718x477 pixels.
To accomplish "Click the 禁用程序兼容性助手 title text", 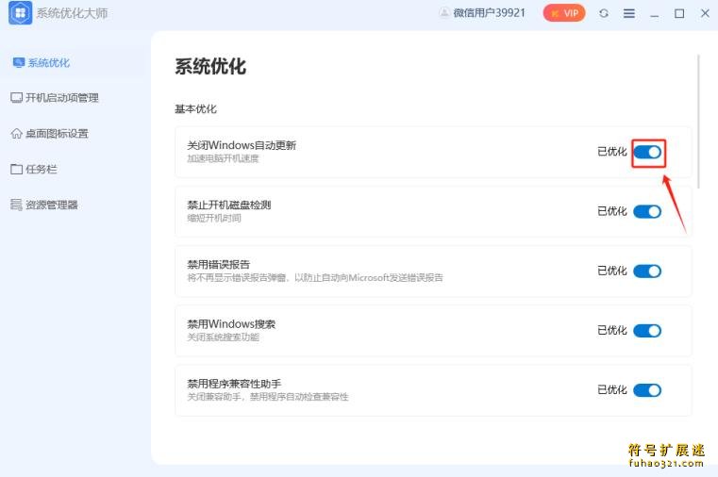I will click(234, 384).
